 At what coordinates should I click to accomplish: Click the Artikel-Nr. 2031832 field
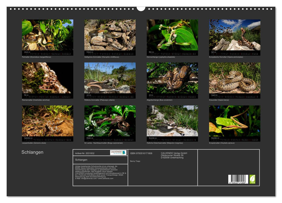[x=85, y=153]
